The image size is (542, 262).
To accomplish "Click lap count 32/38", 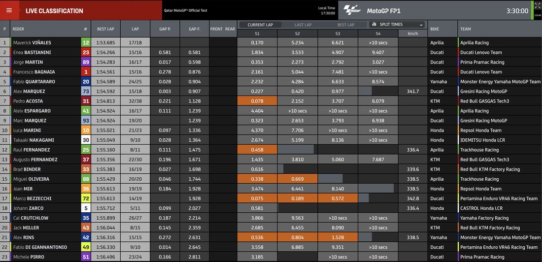I will point(135,101).
